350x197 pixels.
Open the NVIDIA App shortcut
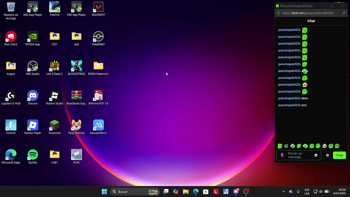point(33,39)
